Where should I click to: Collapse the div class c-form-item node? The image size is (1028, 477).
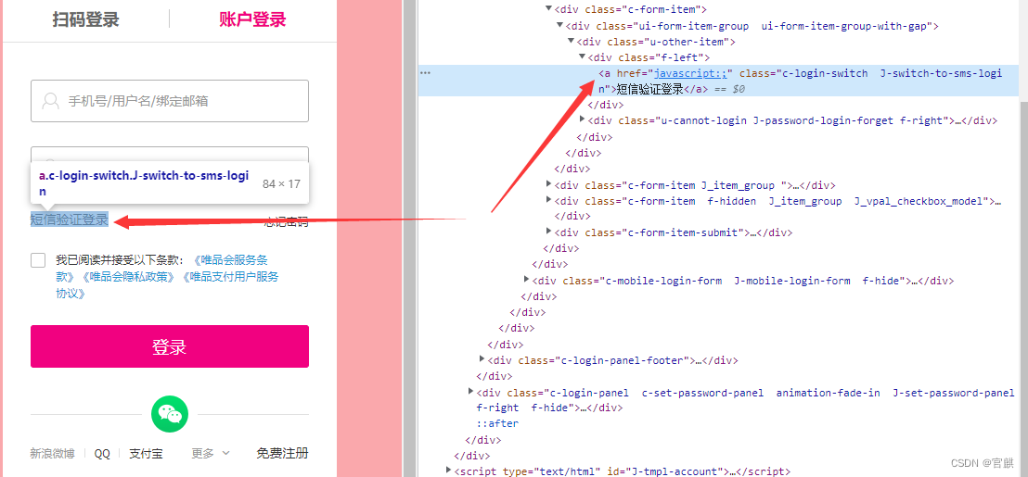(548, 9)
